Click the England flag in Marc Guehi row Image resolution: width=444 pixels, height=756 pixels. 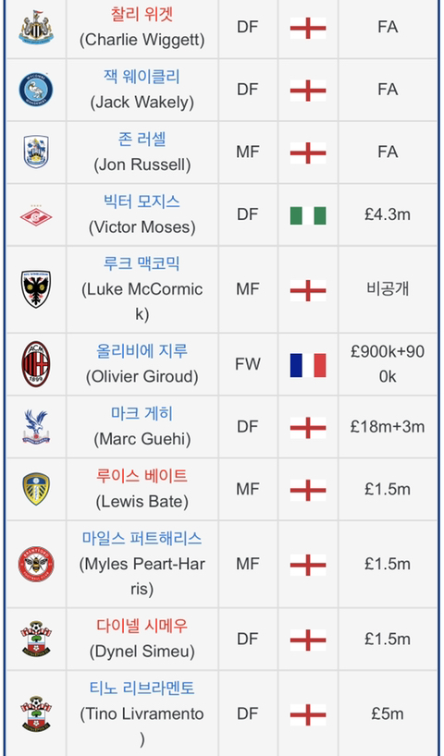[x=308, y=428]
